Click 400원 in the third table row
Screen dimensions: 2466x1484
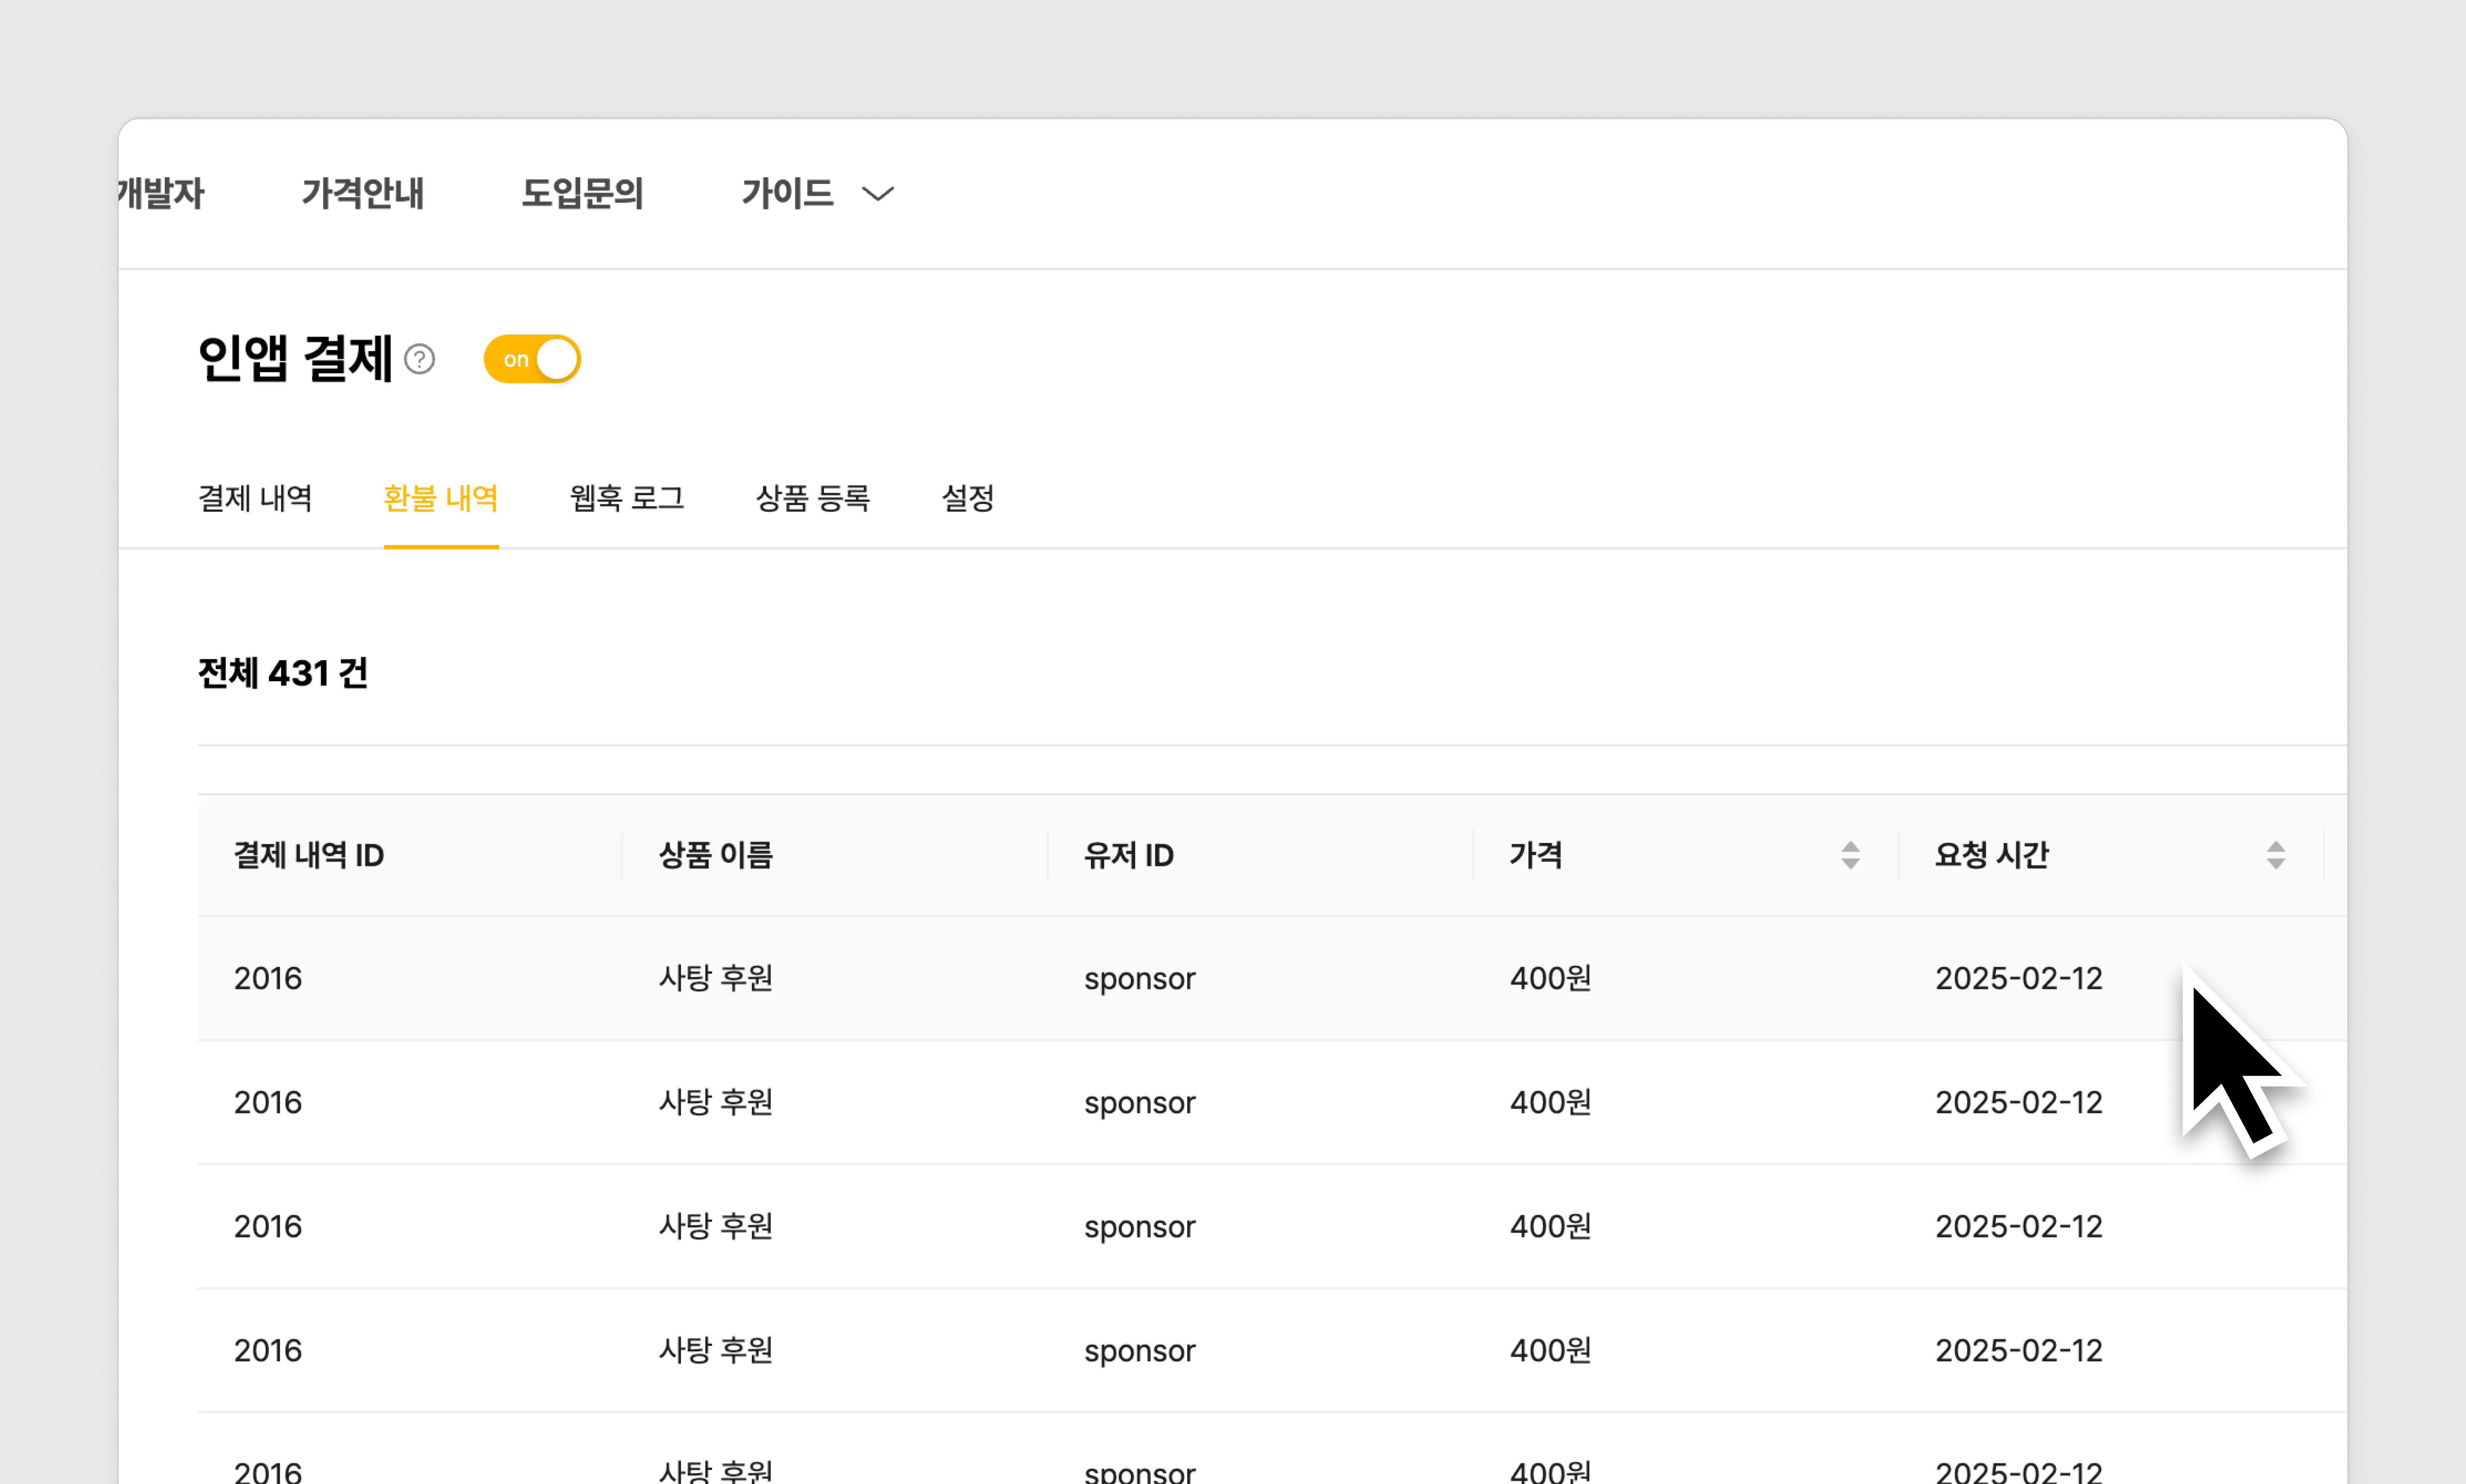point(1550,1226)
